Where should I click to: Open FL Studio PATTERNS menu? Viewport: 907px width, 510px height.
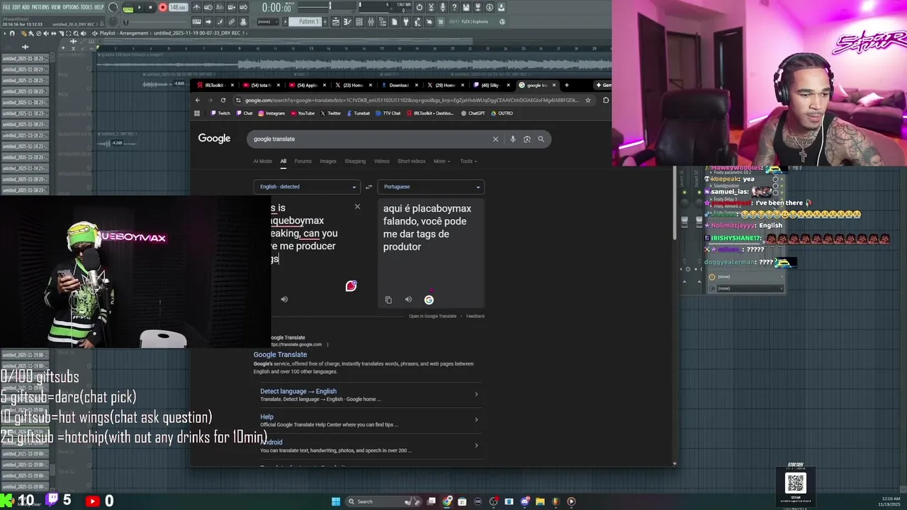[40, 7]
